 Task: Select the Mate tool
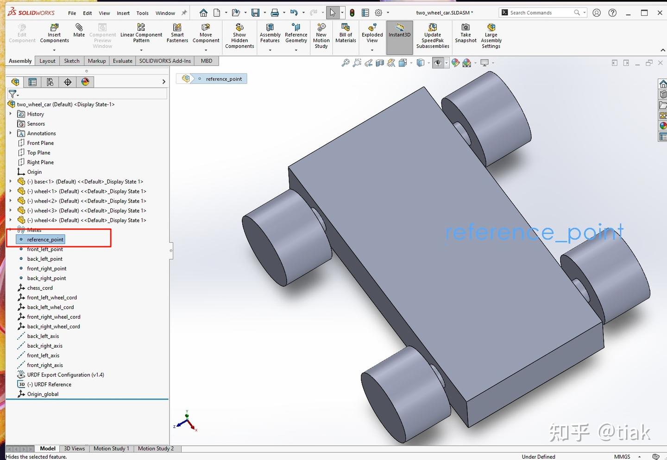click(79, 32)
